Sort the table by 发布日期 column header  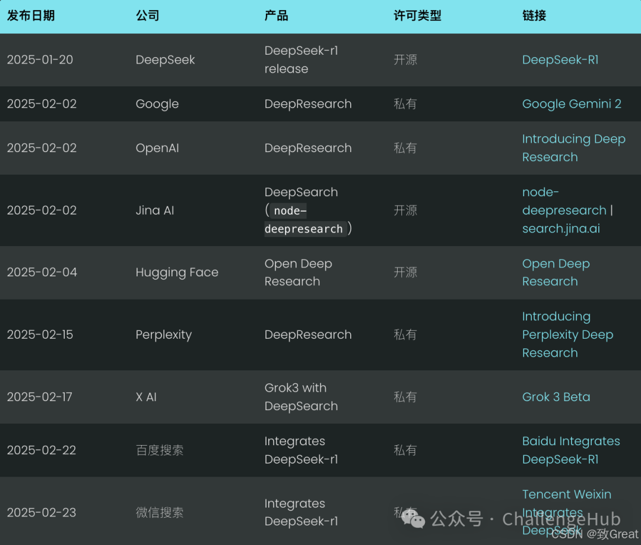[30, 16]
